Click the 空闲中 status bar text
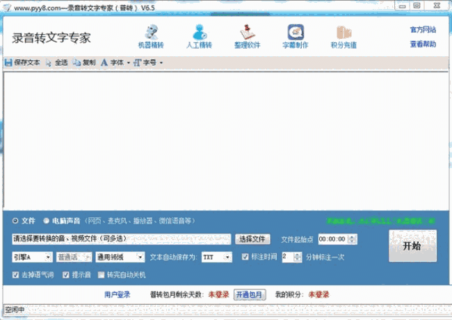This screenshot has width=452, height=320. click(15, 310)
